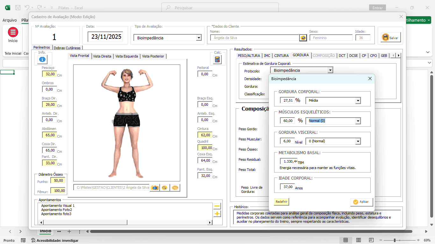Close the Bioimpedância popup window
The width and height of the screenshot is (435, 244).
(370, 78)
